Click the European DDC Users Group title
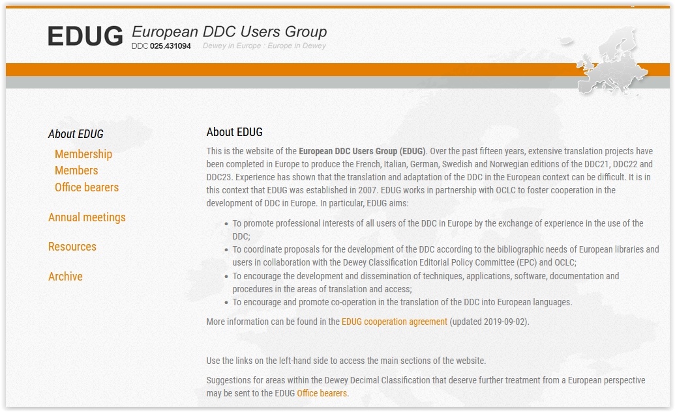Viewport: 675px width, 412px height. coord(230,31)
